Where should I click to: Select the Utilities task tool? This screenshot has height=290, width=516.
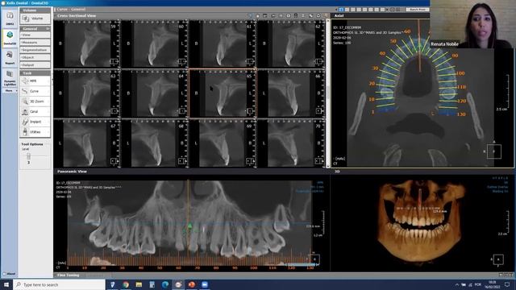[x=35, y=132]
